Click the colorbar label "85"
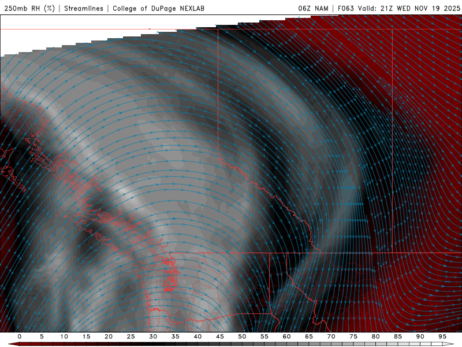Viewport: 462px width, 347px height. point(398,337)
